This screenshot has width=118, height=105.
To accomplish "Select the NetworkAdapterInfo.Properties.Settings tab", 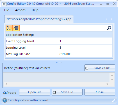I will [39, 19].
